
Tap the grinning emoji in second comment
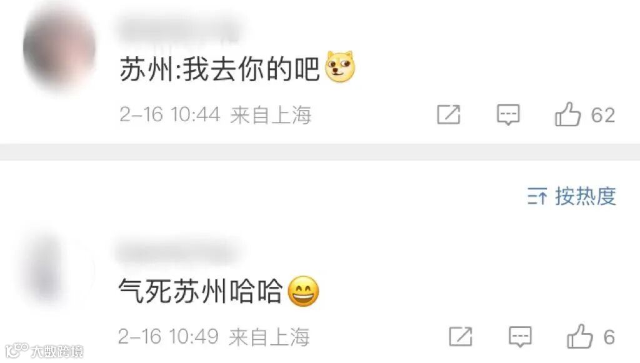(303, 291)
